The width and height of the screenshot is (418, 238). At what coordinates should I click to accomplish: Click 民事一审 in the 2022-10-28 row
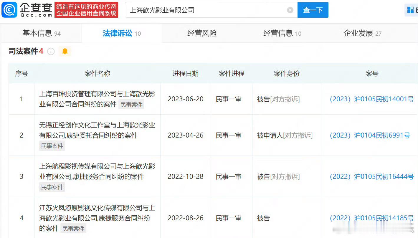(x=229, y=177)
